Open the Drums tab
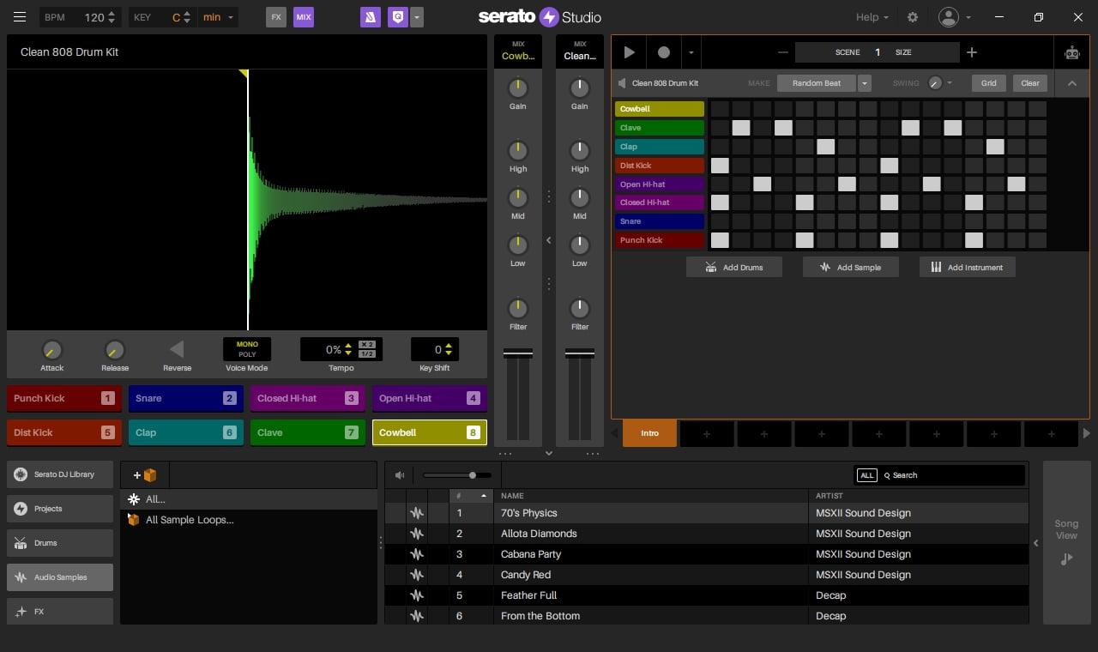Screen dimensions: 1098x652 (x=60, y=543)
